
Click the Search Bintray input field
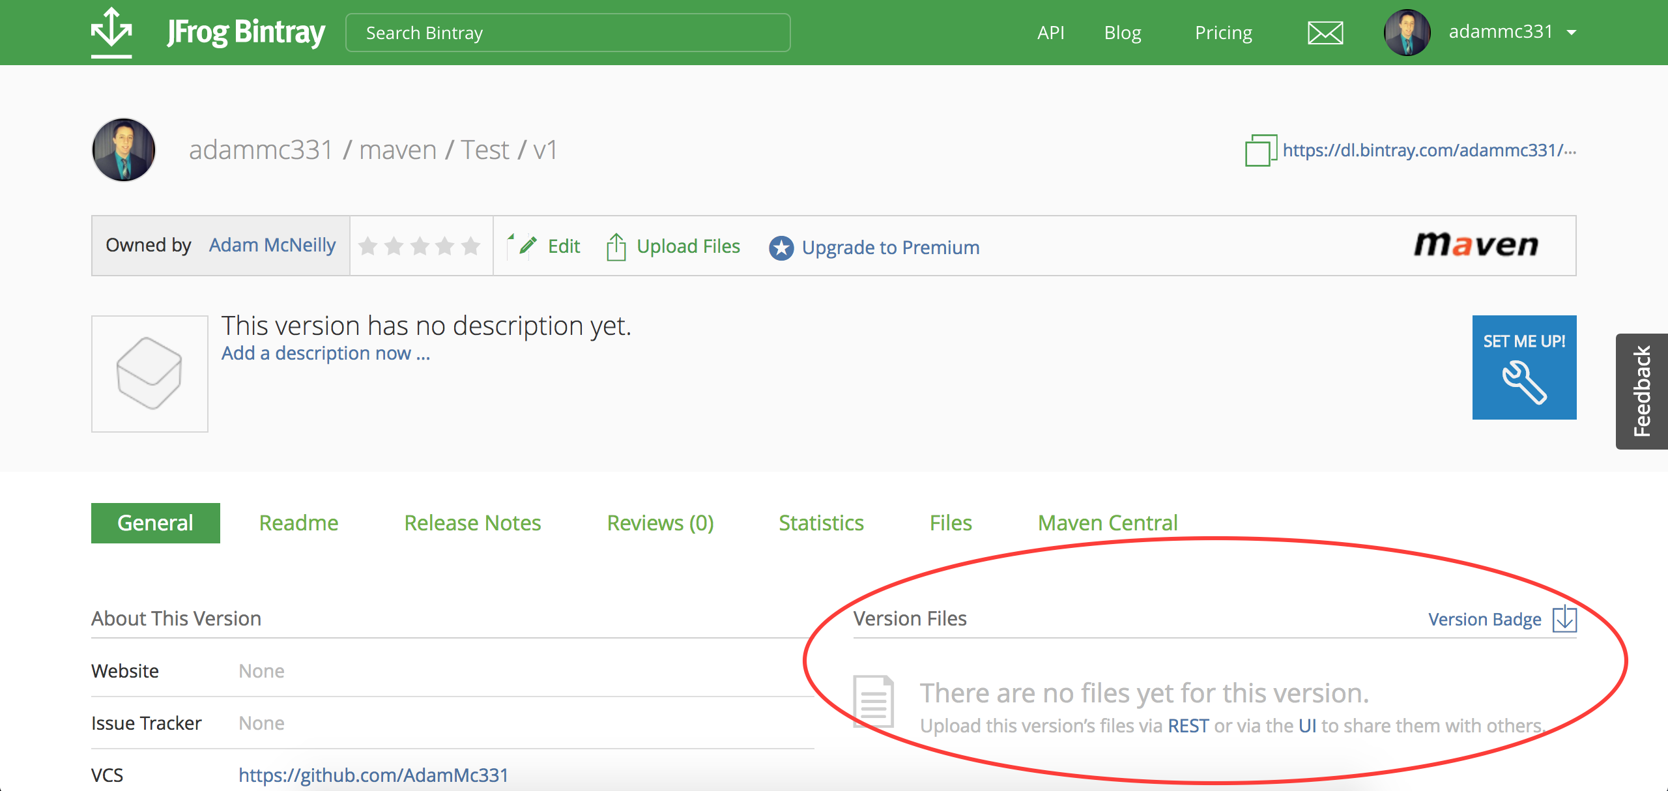[568, 33]
